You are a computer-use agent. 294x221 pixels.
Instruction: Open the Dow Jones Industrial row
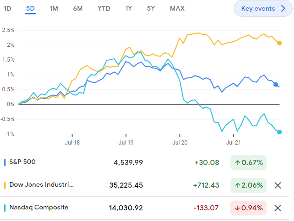pyautogui.click(x=144, y=185)
